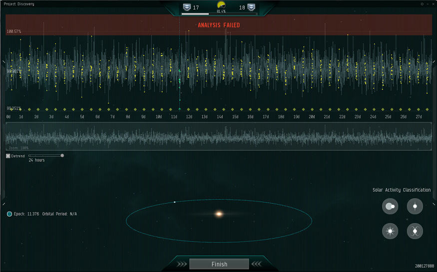Image resolution: width=437 pixels, height=272 pixels.
Task: Click the 24d time axis label
Action: (x=373, y=117)
